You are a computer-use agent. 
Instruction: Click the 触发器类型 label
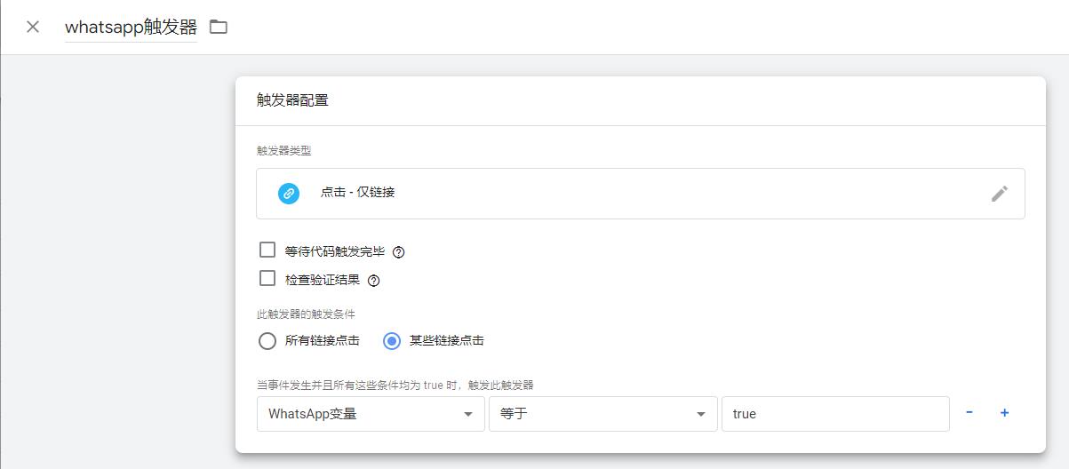click(x=283, y=151)
